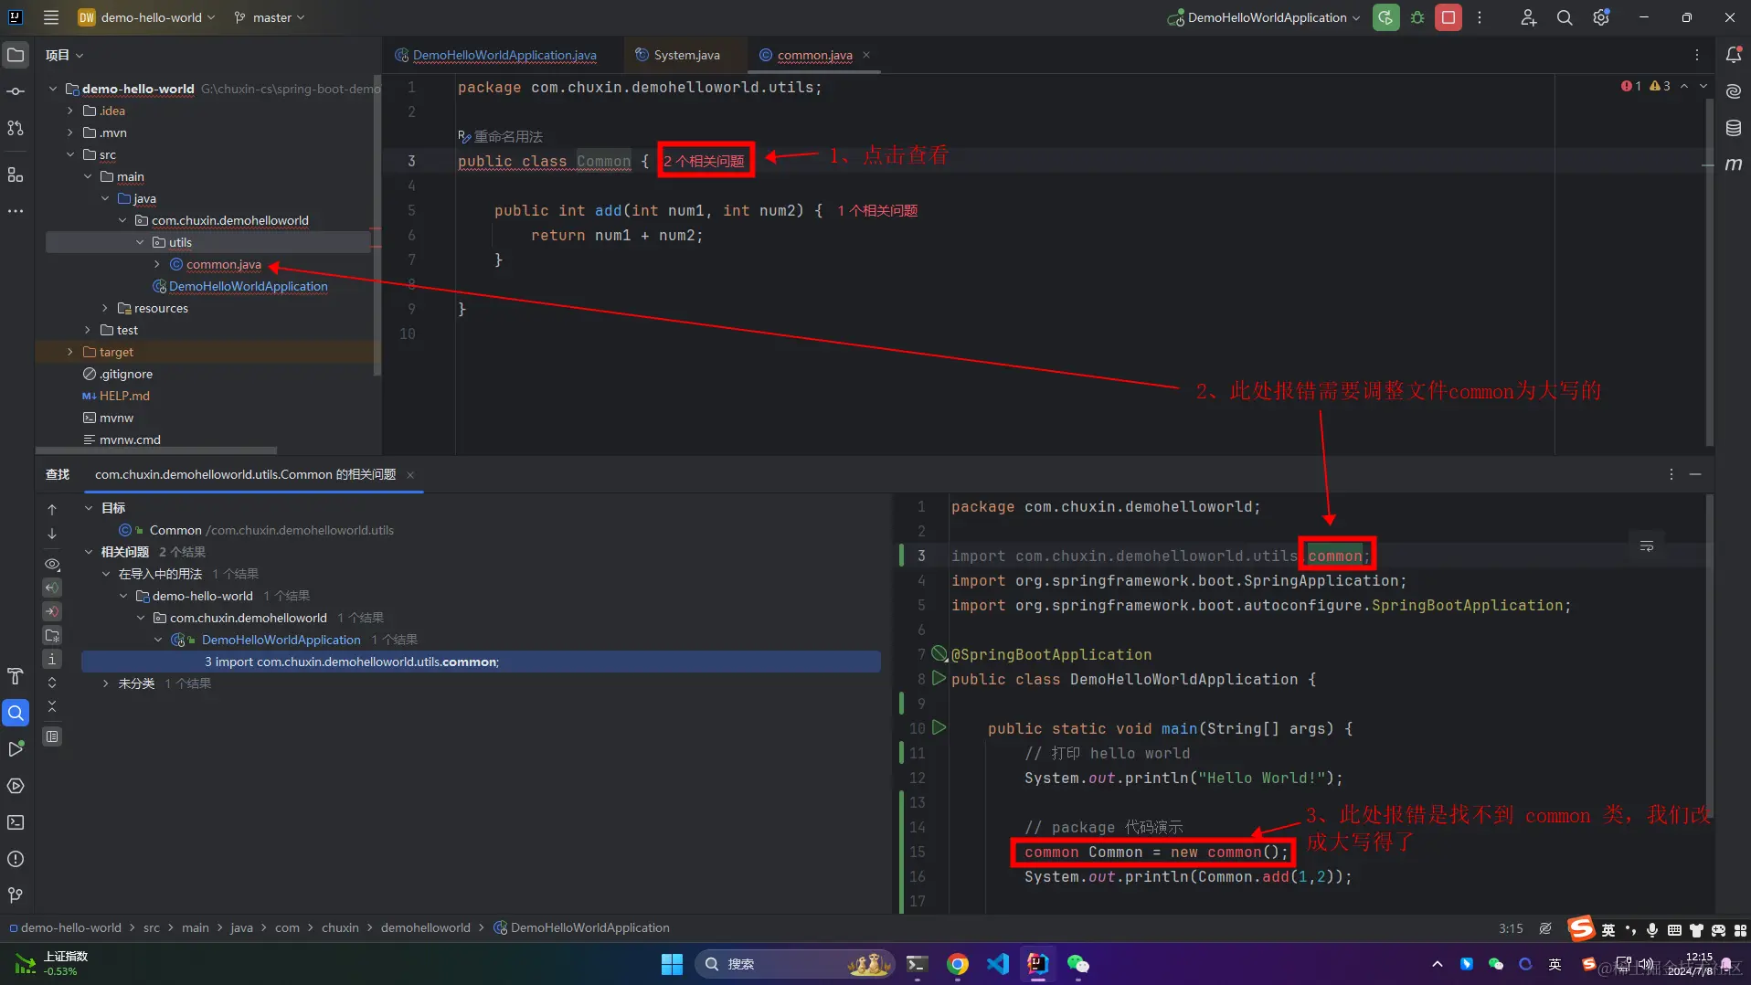Open Code With Me user icon
Viewport: 1751px width, 985px height.
point(1528,17)
